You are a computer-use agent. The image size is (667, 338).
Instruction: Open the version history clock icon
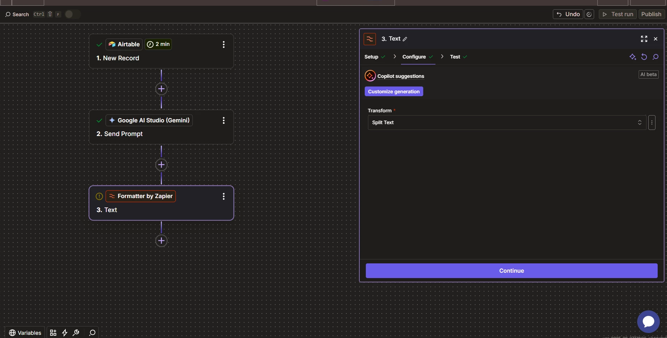tap(589, 14)
